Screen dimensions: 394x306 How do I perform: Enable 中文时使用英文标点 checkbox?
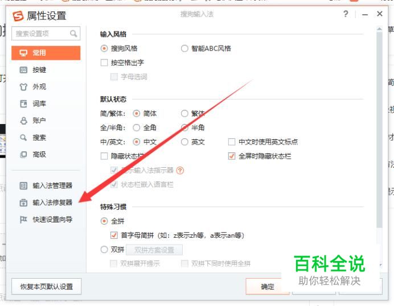(231, 142)
